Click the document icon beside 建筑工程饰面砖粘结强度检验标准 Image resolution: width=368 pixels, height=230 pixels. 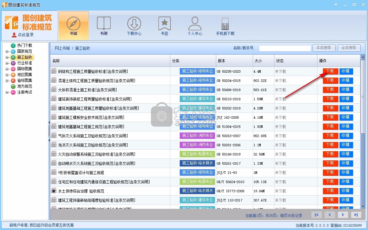click(54, 200)
